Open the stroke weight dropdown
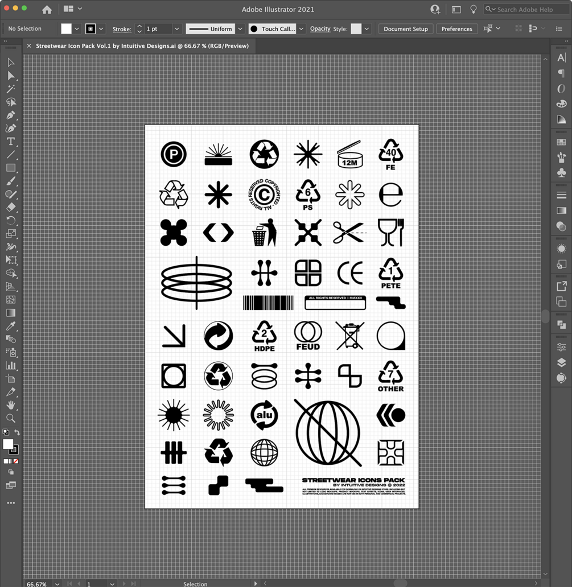 [x=176, y=28]
